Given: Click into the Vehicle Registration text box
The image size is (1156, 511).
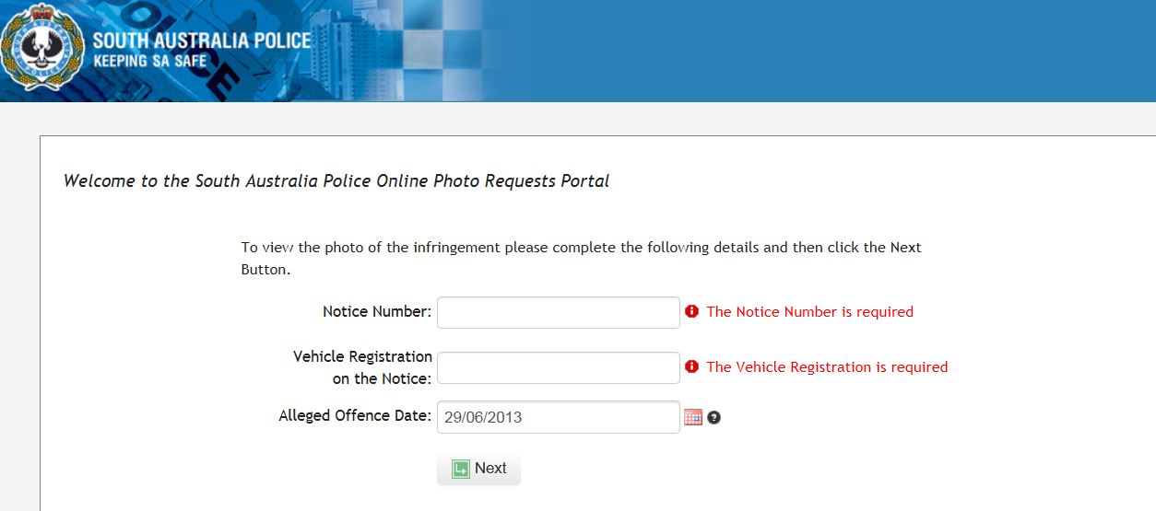Looking at the screenshot, I should click(558, 367).
